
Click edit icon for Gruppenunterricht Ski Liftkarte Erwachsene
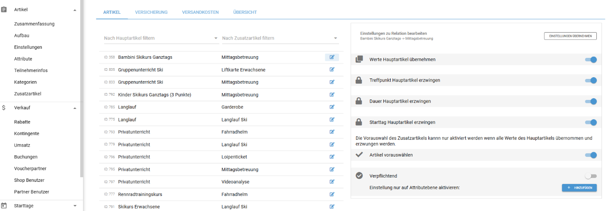(x=332, y=69)
